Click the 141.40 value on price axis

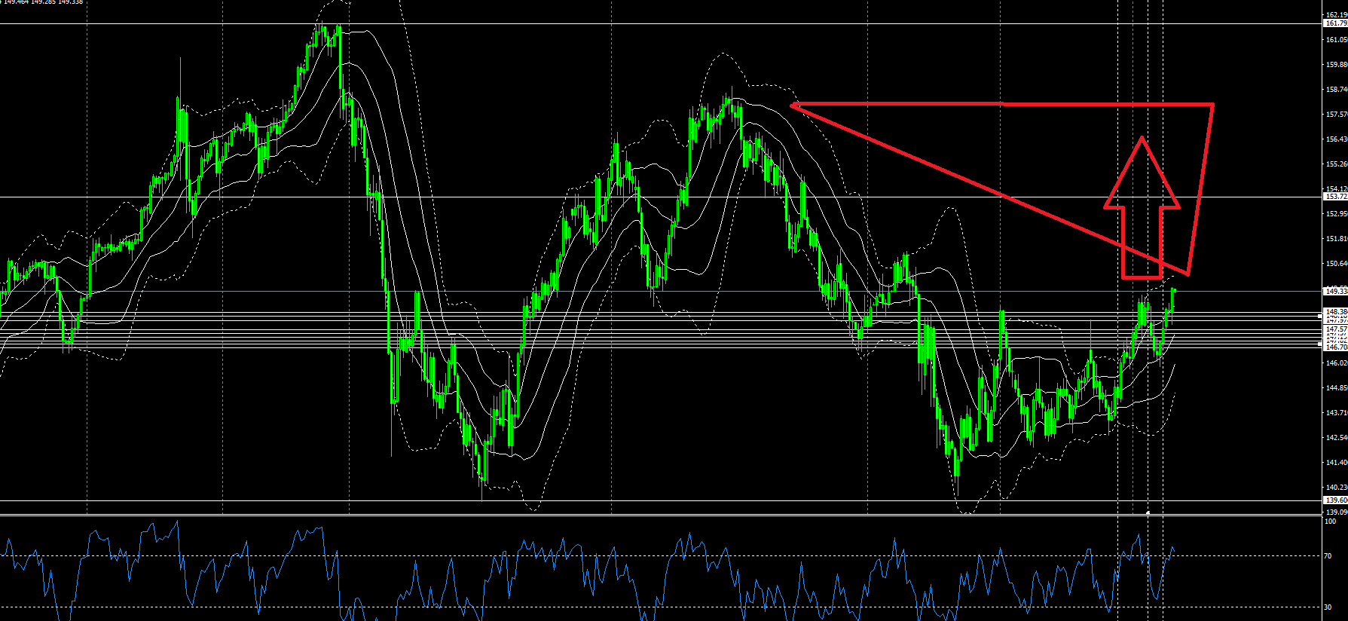point(1336,463)
